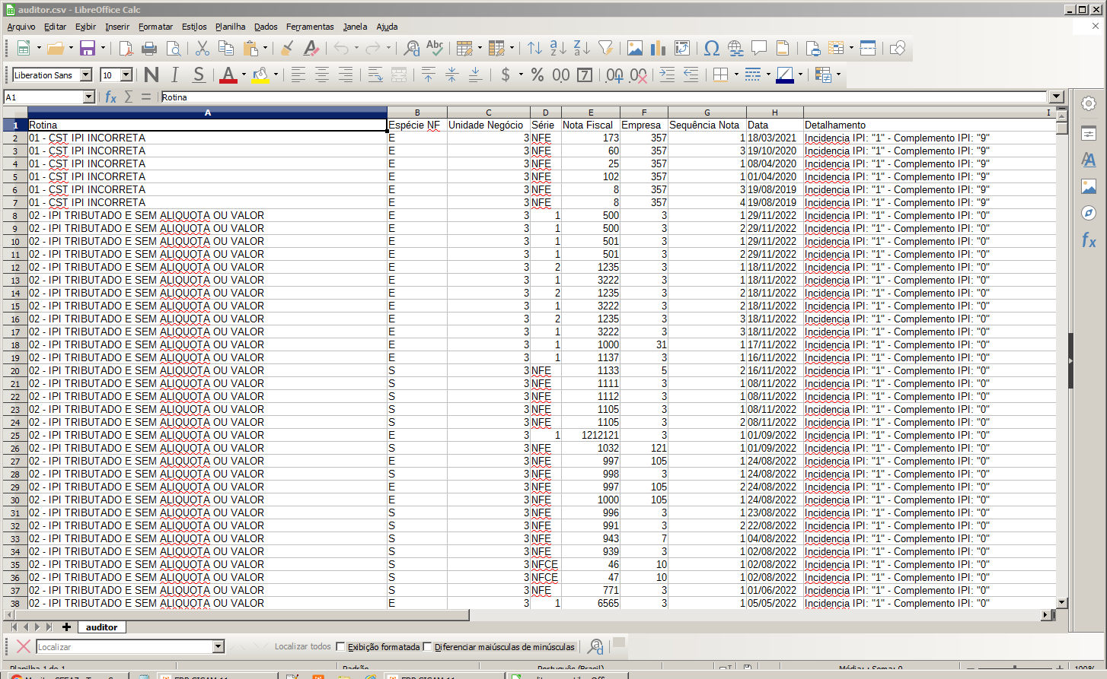This screenshot has width=1107, height=679.
Task: Open the sidebar Navigator compass icon
Action: point(1089,213)
